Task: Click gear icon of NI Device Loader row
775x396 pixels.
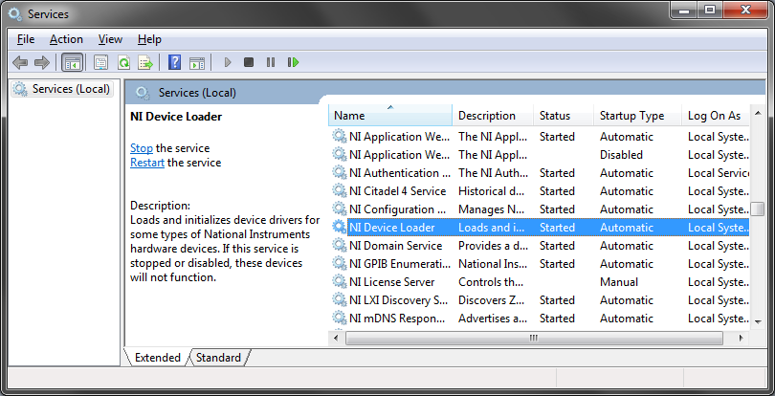Action: [339, 228]
